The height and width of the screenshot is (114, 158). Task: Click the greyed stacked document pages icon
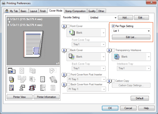[32, 71]
